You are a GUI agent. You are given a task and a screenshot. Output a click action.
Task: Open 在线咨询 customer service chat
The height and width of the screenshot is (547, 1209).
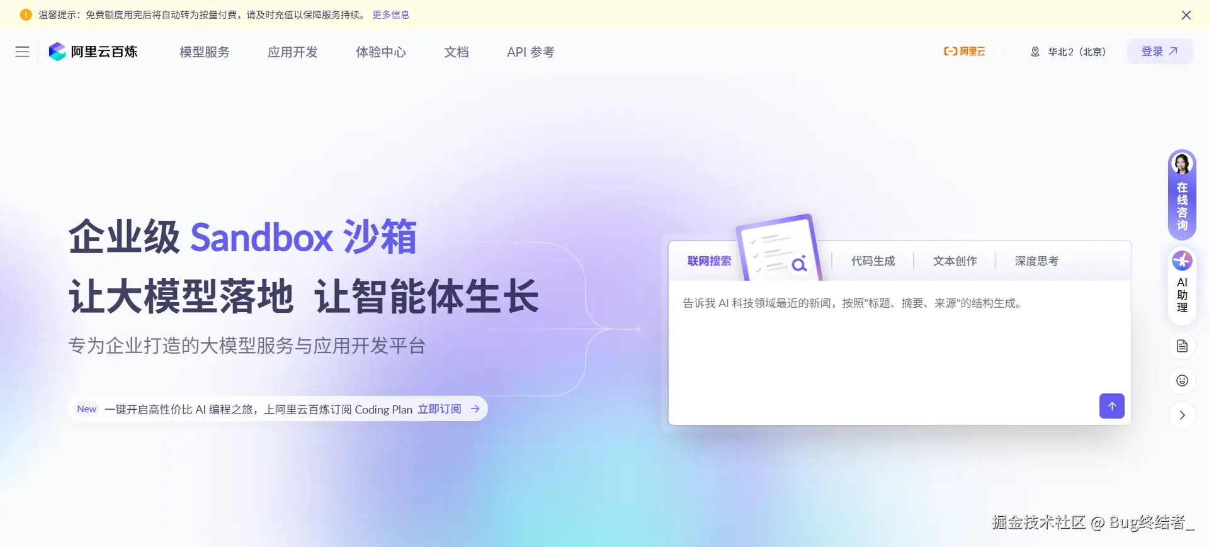point(1182,195)
